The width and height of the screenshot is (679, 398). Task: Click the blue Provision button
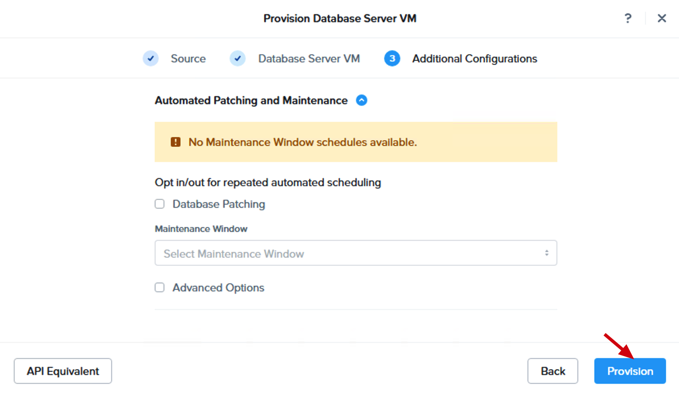point(630,371)
